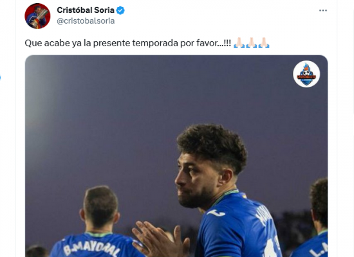Click the Joma logo on the blue jersey
Screen dimensions: 354x257
(216, 213)
